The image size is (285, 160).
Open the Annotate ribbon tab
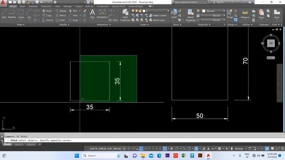tap(33, 6)
